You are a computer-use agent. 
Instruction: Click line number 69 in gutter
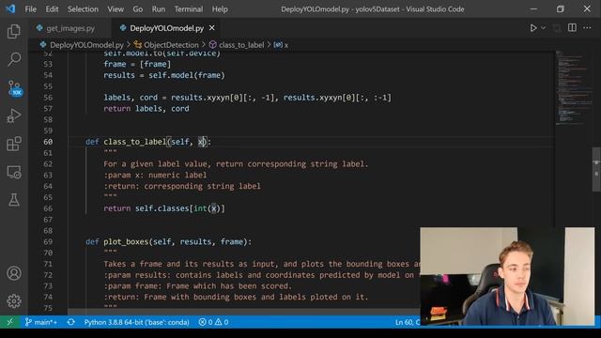(x=48, y=242)
